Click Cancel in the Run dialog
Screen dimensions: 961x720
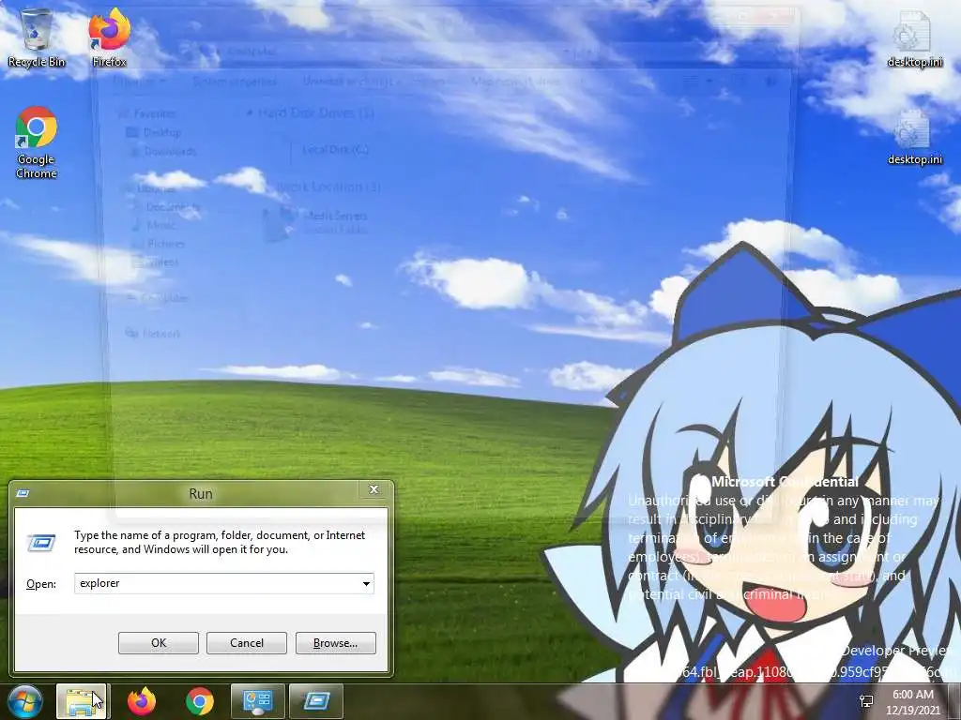point(247,643)
